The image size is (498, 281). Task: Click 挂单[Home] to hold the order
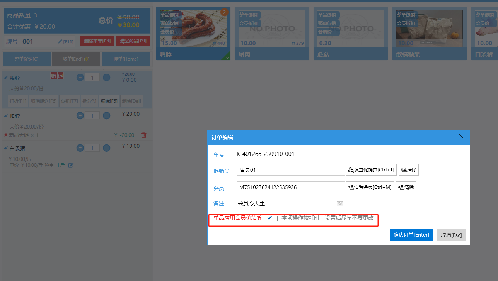(126, 59)
